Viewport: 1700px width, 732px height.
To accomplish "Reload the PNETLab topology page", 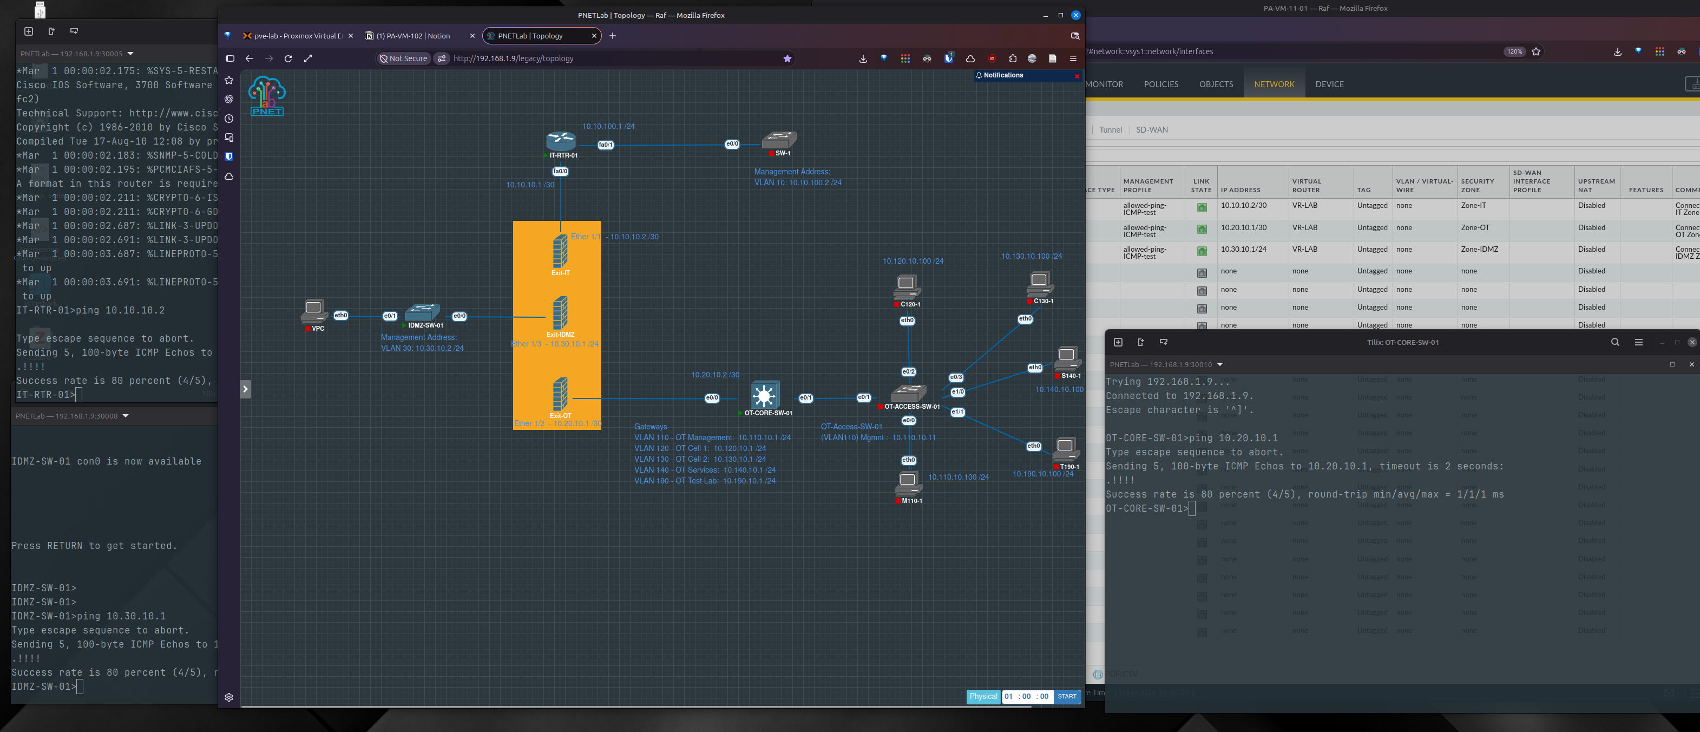I will click(x=288, y=59).
